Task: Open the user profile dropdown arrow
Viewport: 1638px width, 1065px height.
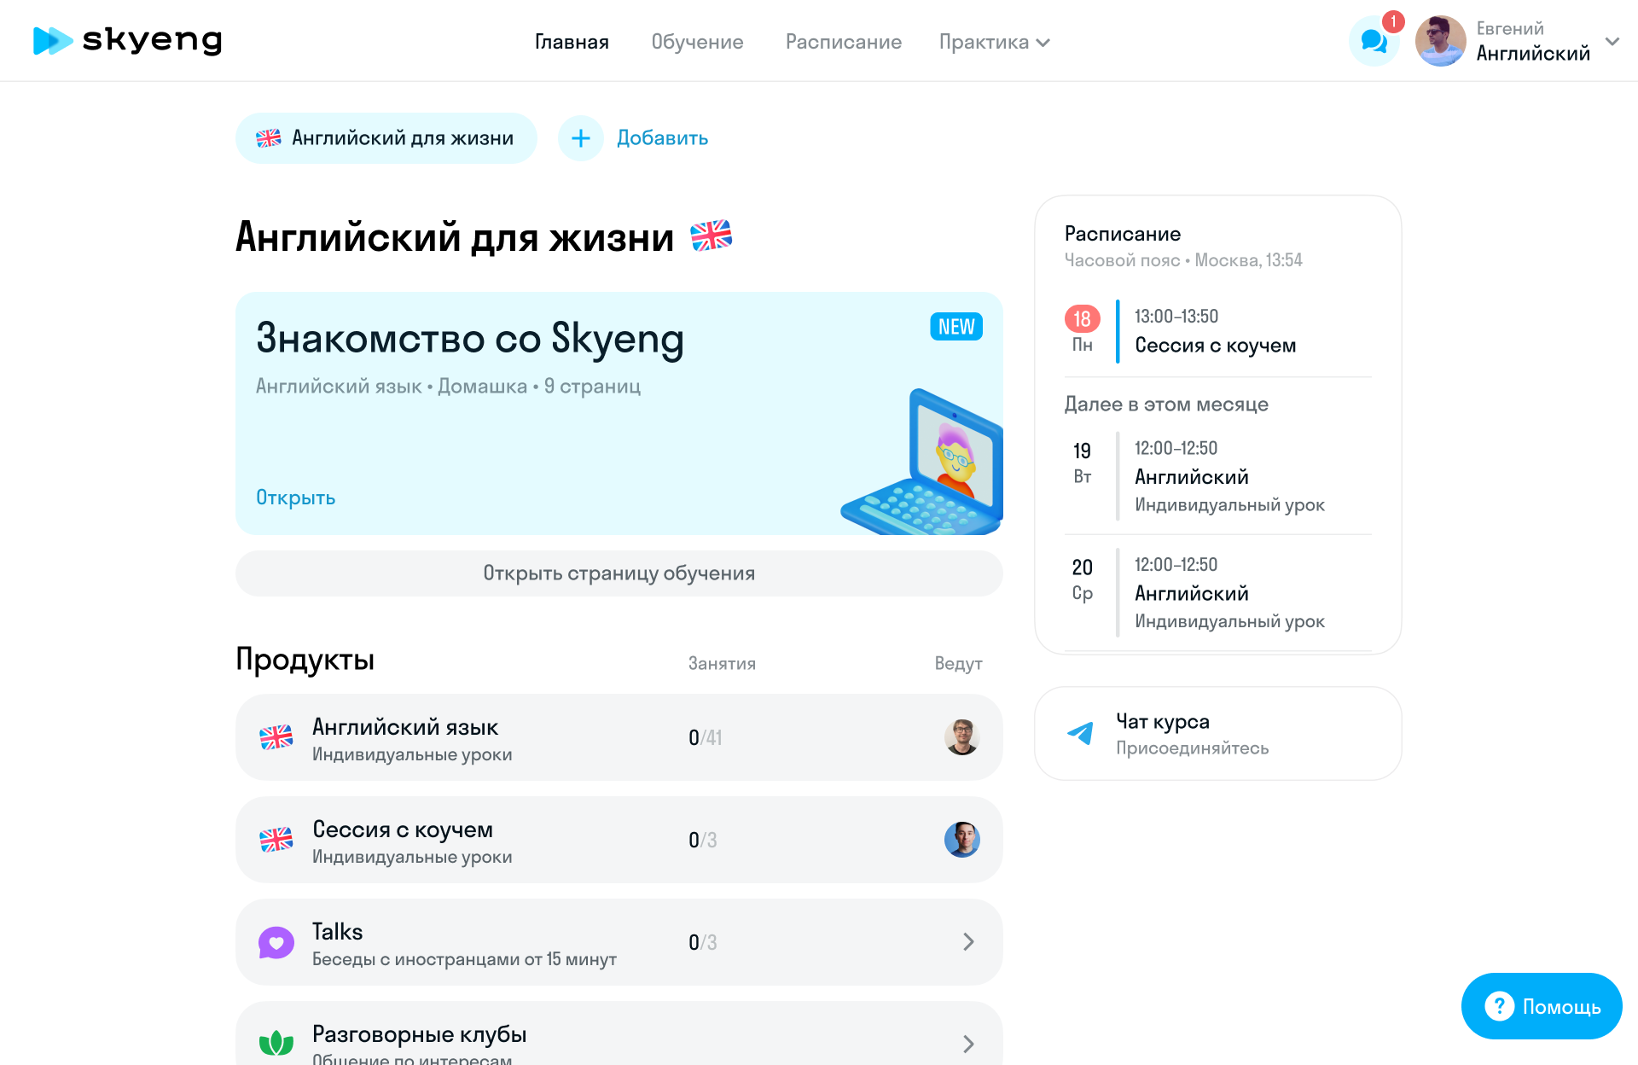Action: [1612, 41]
